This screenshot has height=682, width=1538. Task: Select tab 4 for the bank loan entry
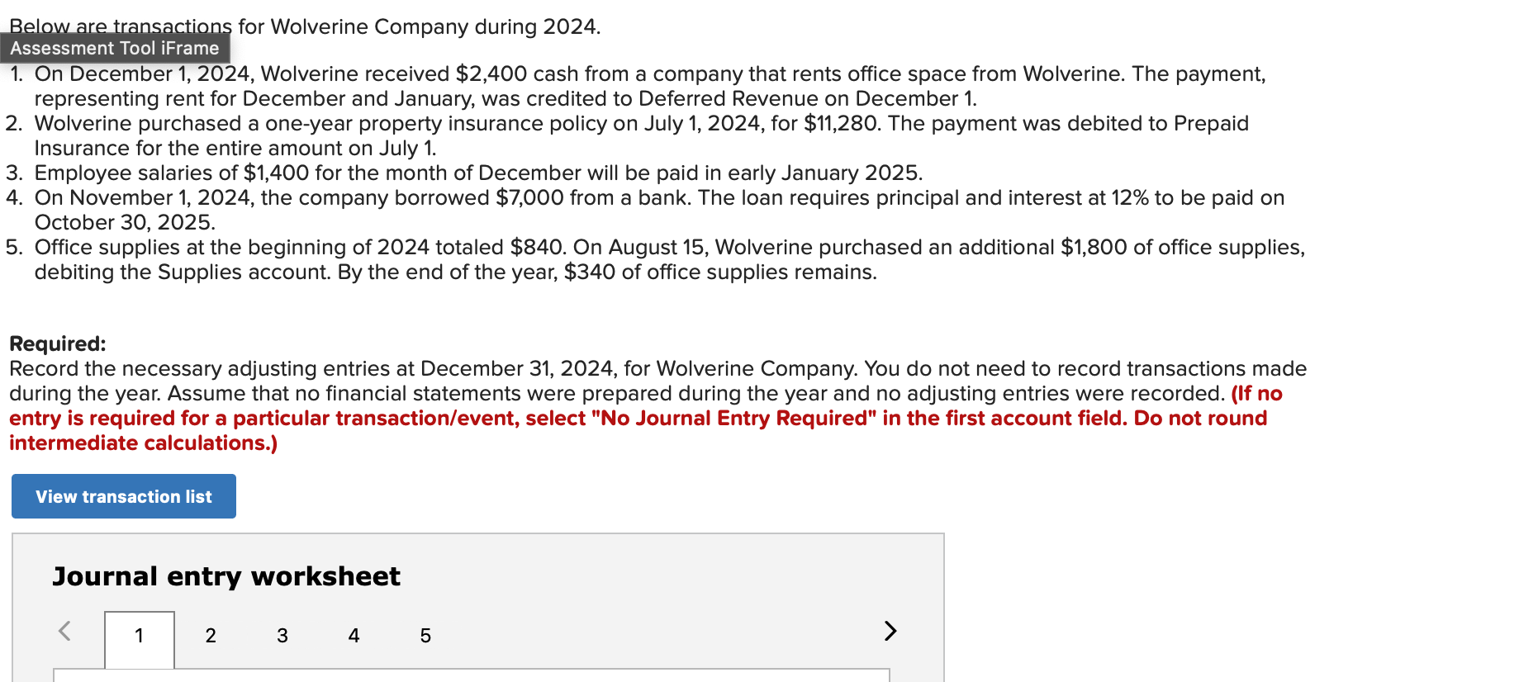pyautogui.click(x=354, y=636)
